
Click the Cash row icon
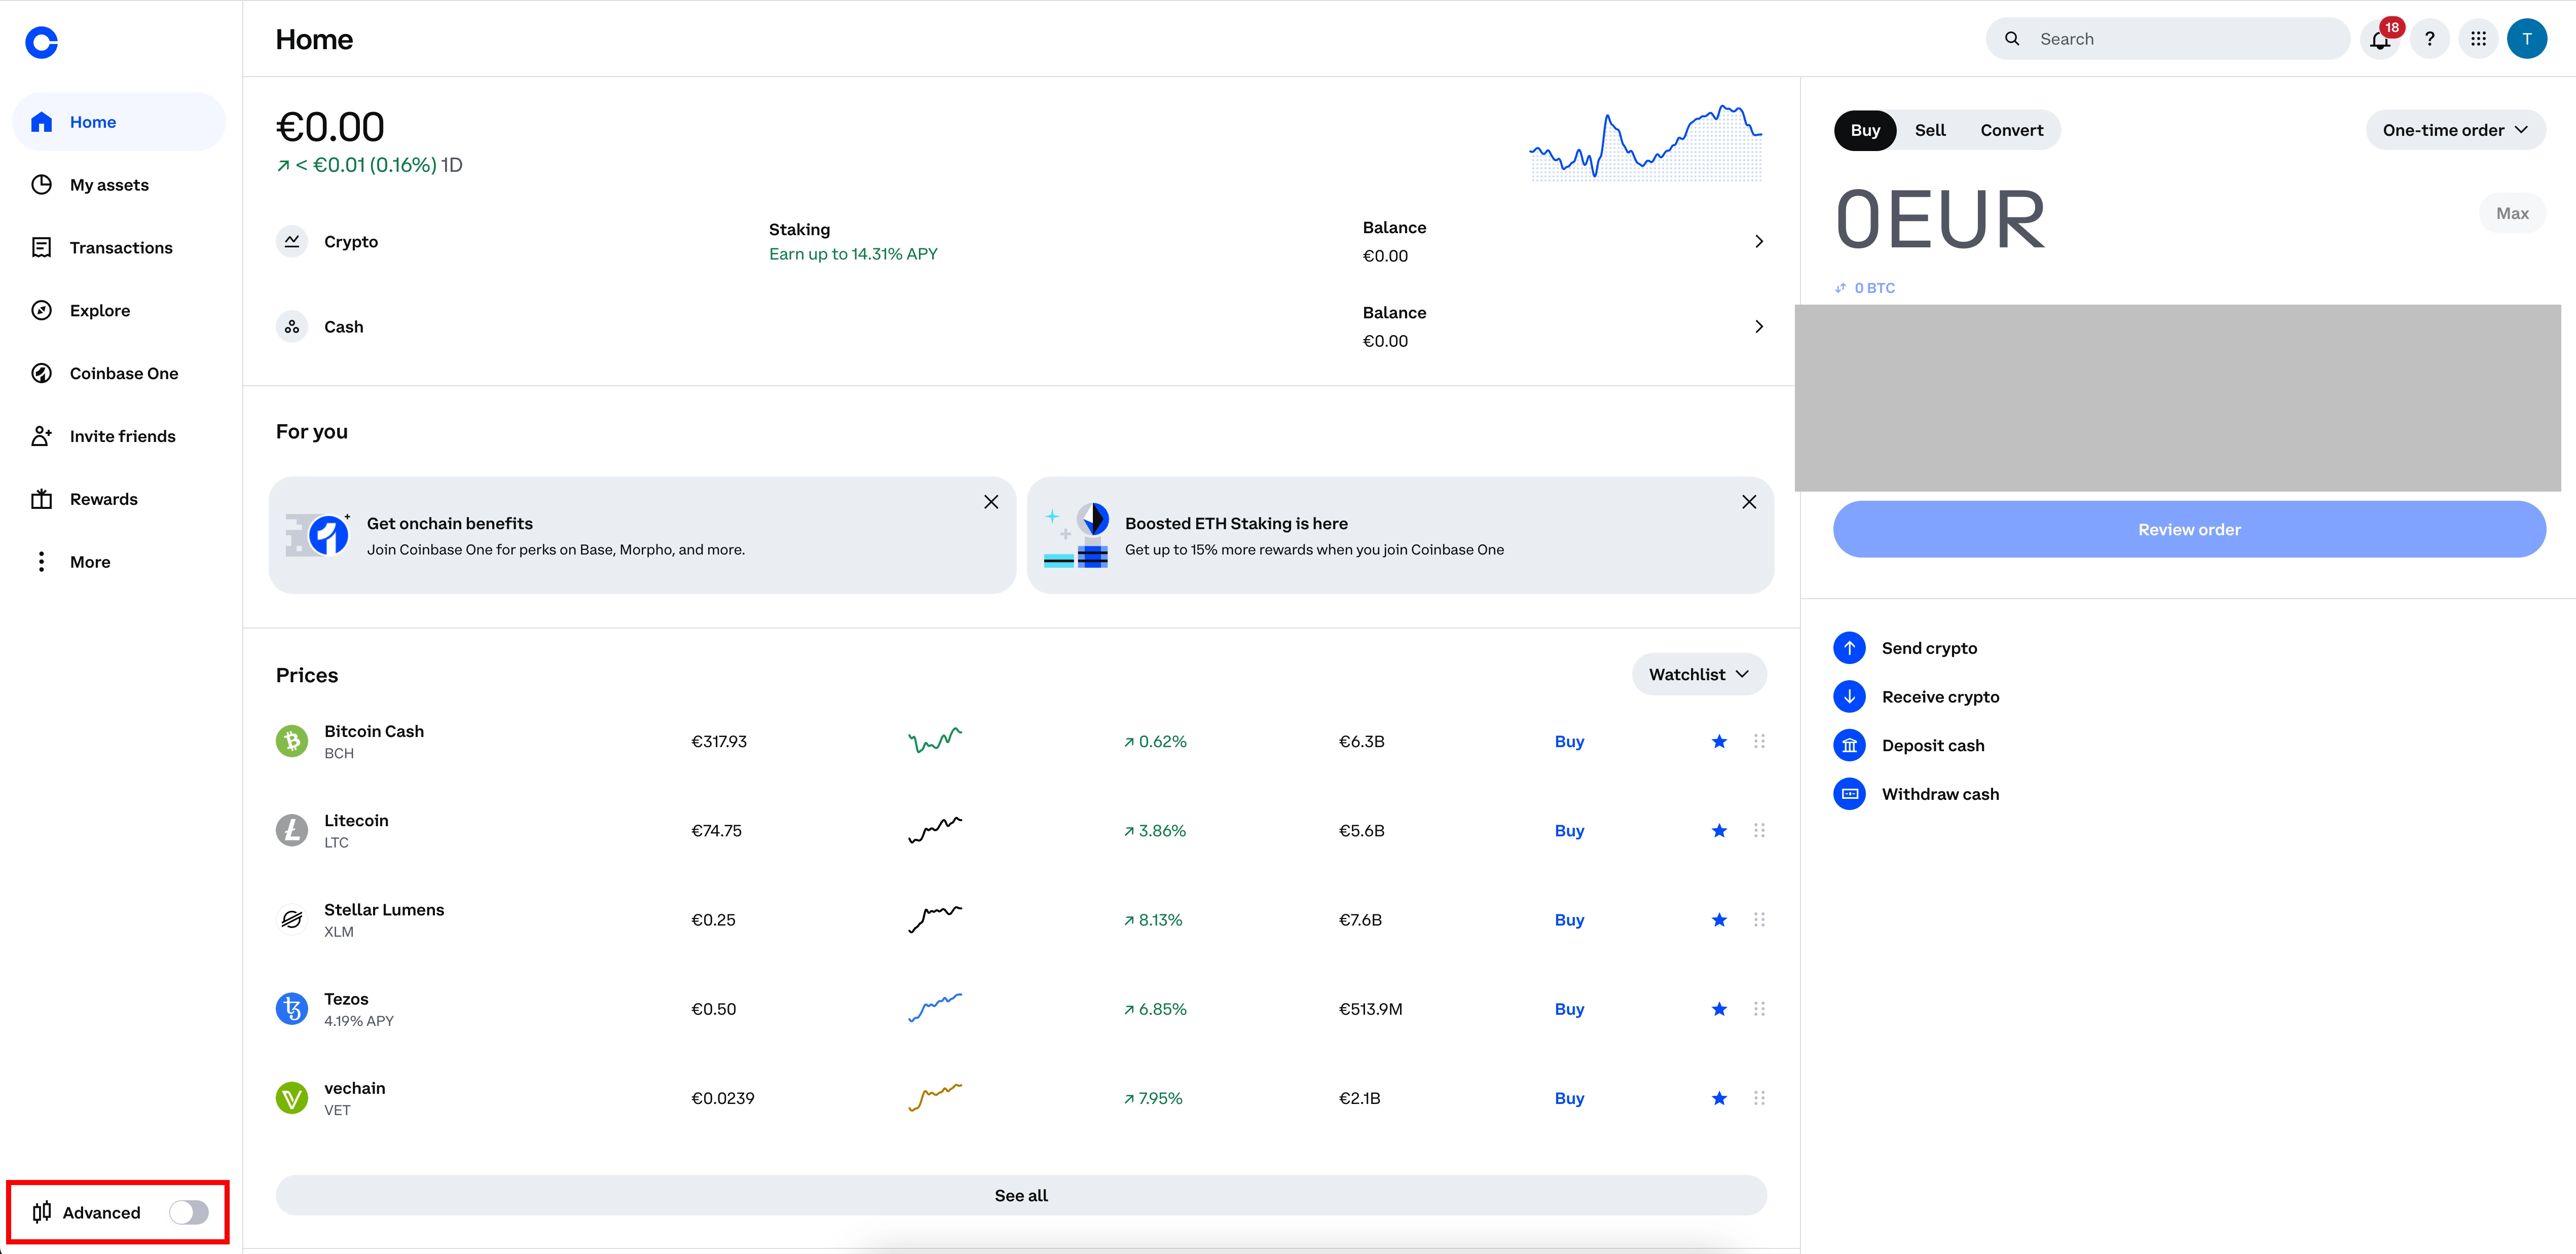point(292,327)
